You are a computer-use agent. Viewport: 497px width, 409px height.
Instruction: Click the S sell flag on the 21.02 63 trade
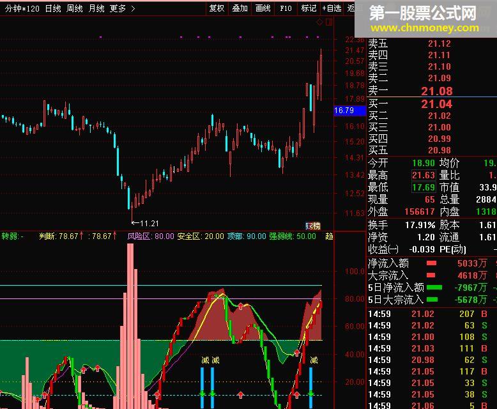coord(484,325)
